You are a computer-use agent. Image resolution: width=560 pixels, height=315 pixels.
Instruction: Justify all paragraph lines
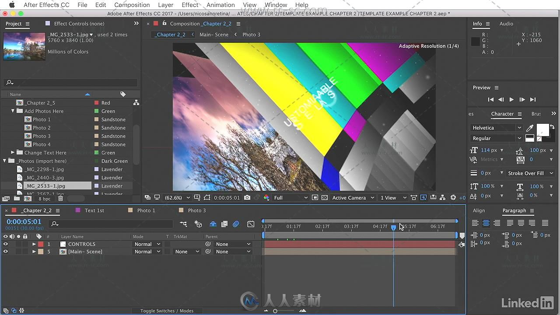pos(545,223)
